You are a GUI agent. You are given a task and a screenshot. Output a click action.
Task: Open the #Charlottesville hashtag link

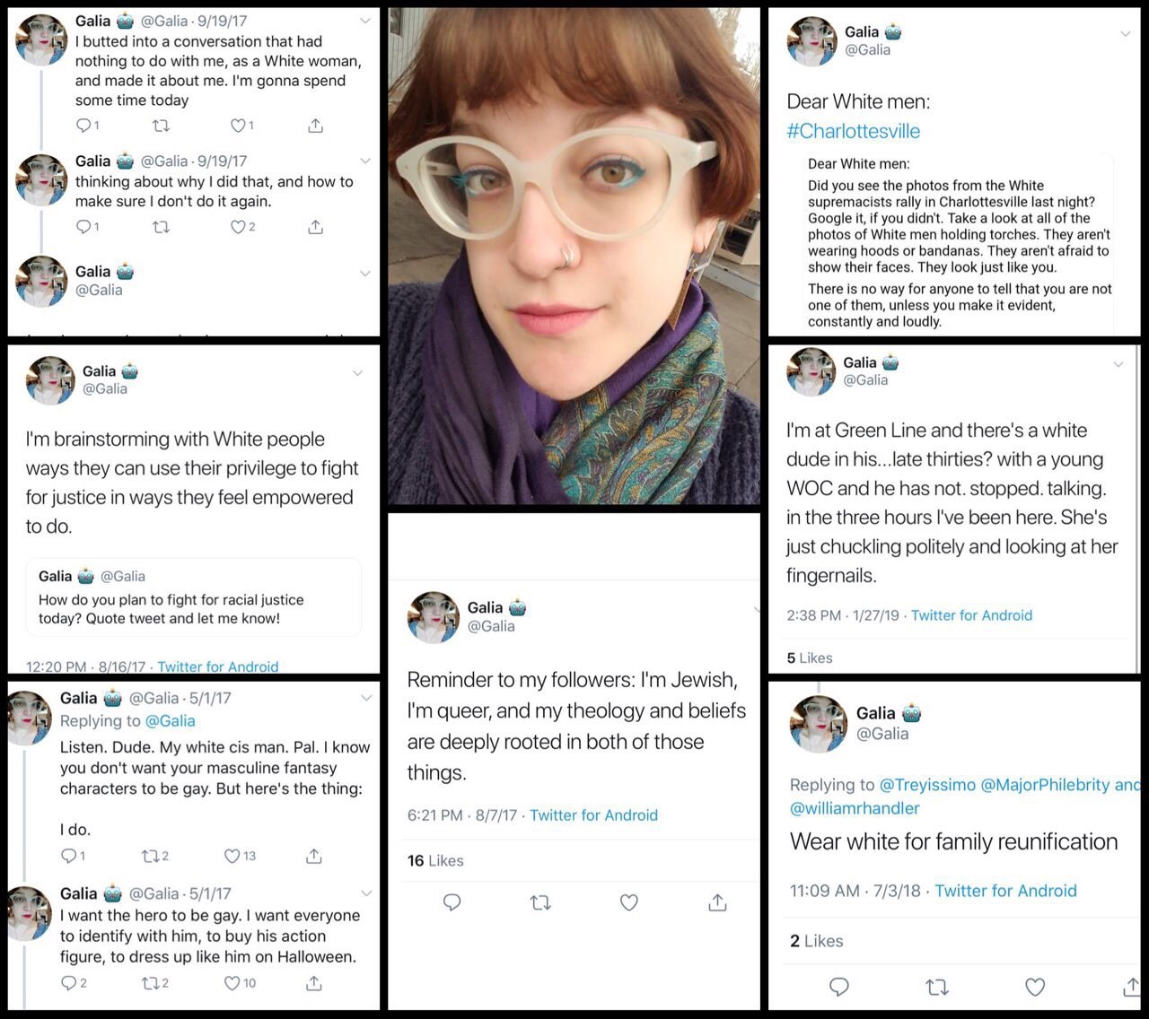coord(854,131)
